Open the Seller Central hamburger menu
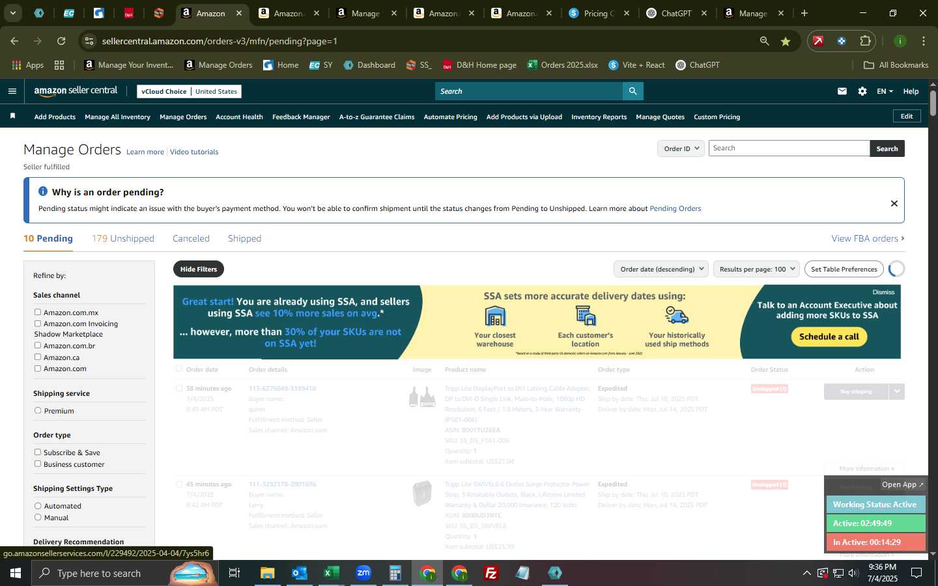 pos(12,91)
